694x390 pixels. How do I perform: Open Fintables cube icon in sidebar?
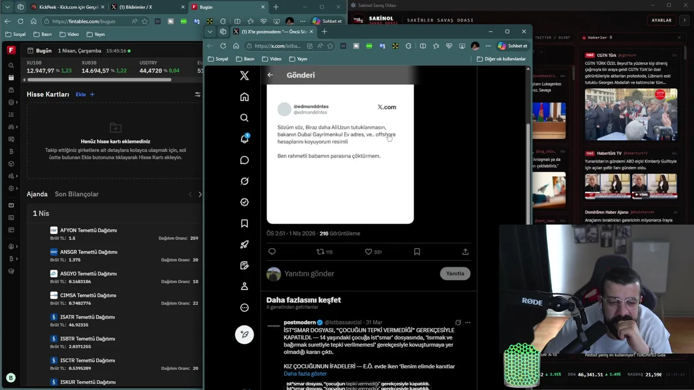pyautogui.click(x=11, y=164)
